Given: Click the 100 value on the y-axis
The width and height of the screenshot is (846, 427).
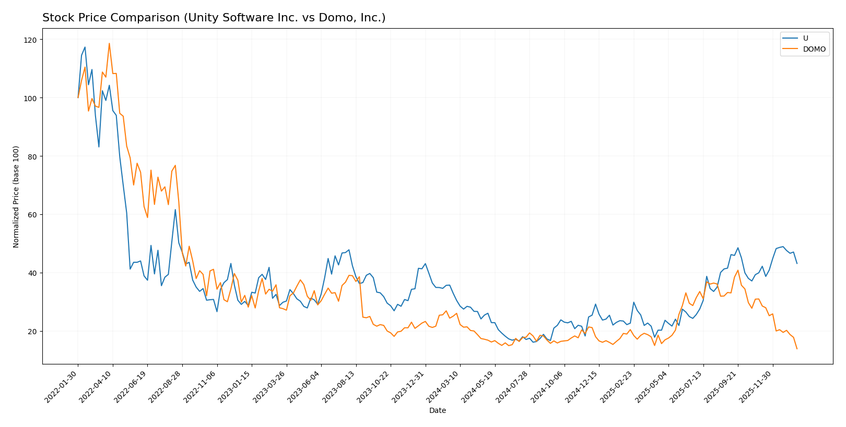Looking at the screenshot, I should [31, 99].
